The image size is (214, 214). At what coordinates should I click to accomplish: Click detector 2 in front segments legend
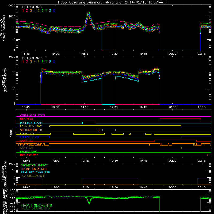coord(27,11)
